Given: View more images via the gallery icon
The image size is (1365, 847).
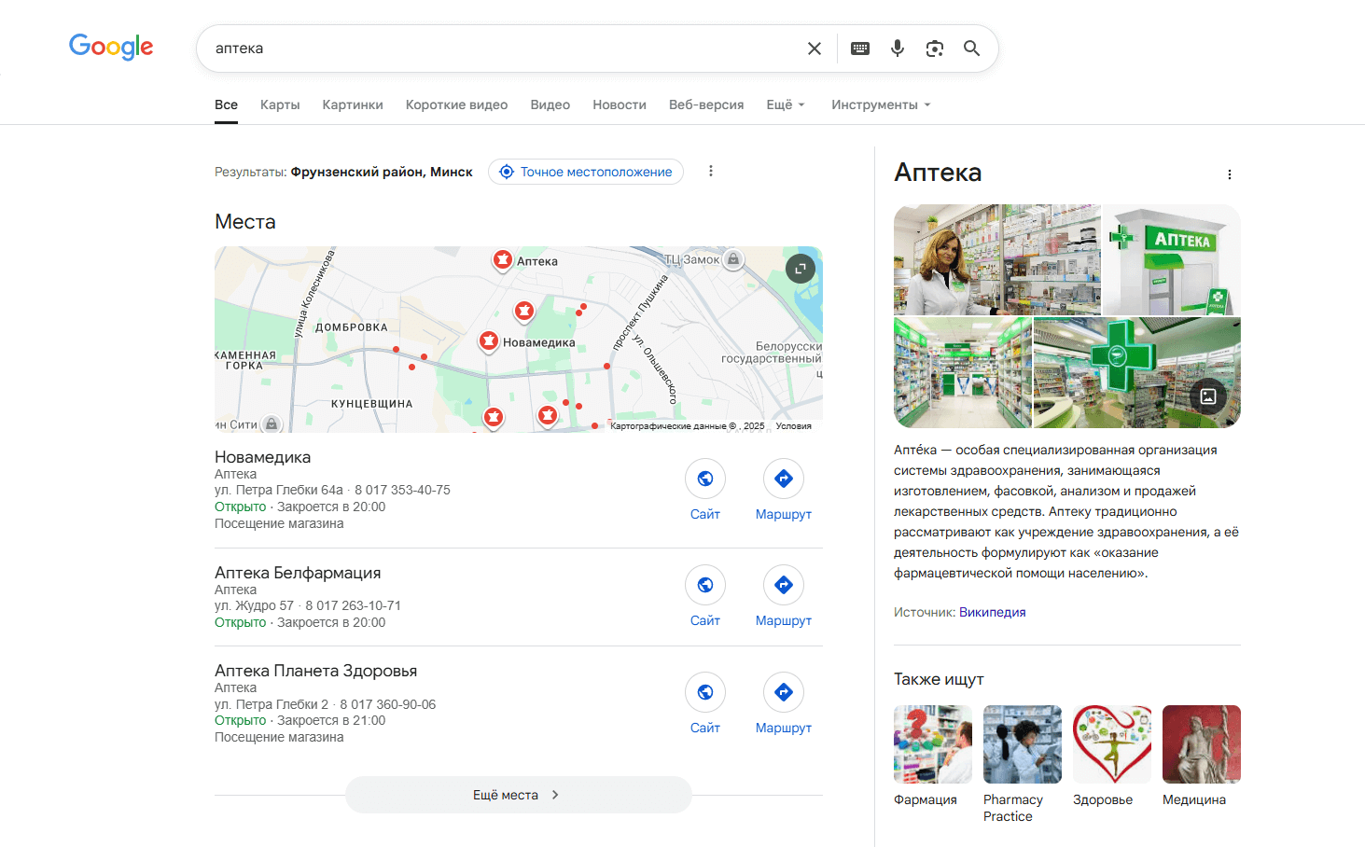Looking at the screenshot, I should (1208, 396).
